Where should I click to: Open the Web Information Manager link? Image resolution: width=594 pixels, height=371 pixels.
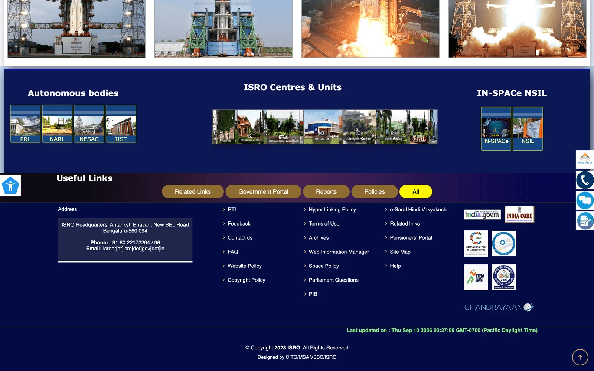point(339,252)
